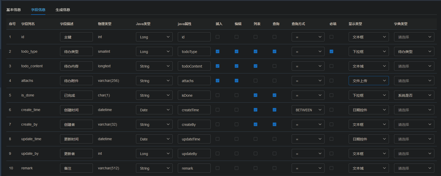Click the java属性 field containing updateBy
Image resolution: width=441 pixels, height=176 pixels.
click(x=194, y=153)
